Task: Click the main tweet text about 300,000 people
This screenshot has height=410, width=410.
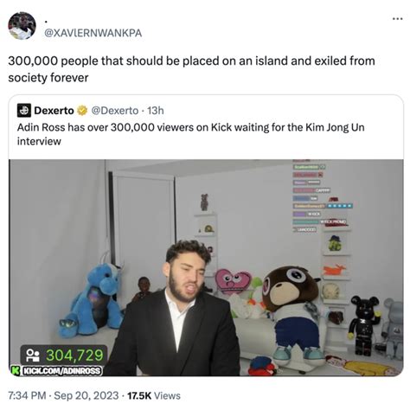Action: pyautogui.click(x=191, y=69)
